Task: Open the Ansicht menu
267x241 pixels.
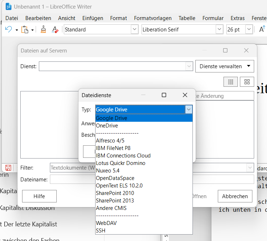Action: click(x=67, y=18)
